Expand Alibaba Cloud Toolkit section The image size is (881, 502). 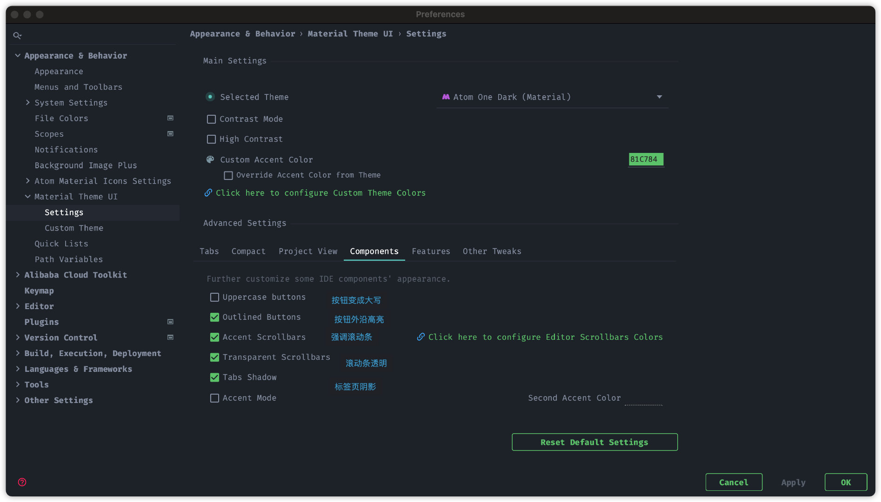pyautogui.click(x=18, y=275)
